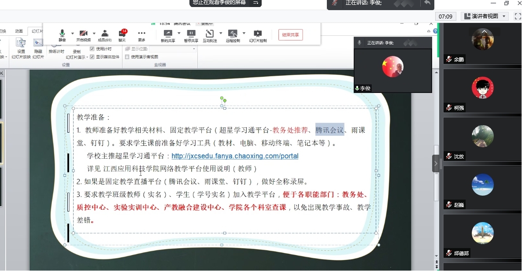Expand the 演讲者视图 layout dropdown
522x271 pixels.
(504, 16)
